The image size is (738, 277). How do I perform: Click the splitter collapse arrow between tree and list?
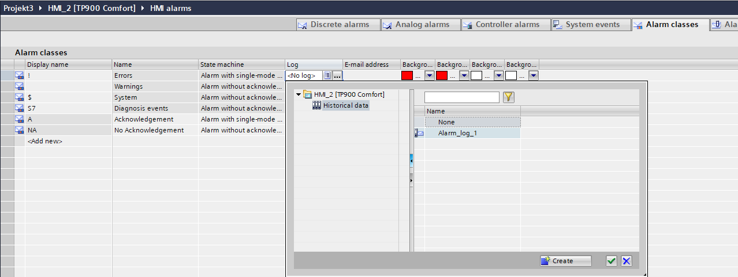point(411,160)
